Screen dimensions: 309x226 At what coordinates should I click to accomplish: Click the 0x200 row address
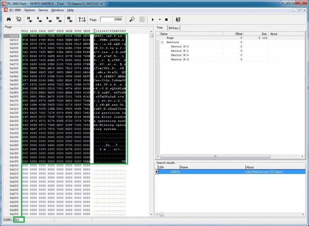pos(14,165)
